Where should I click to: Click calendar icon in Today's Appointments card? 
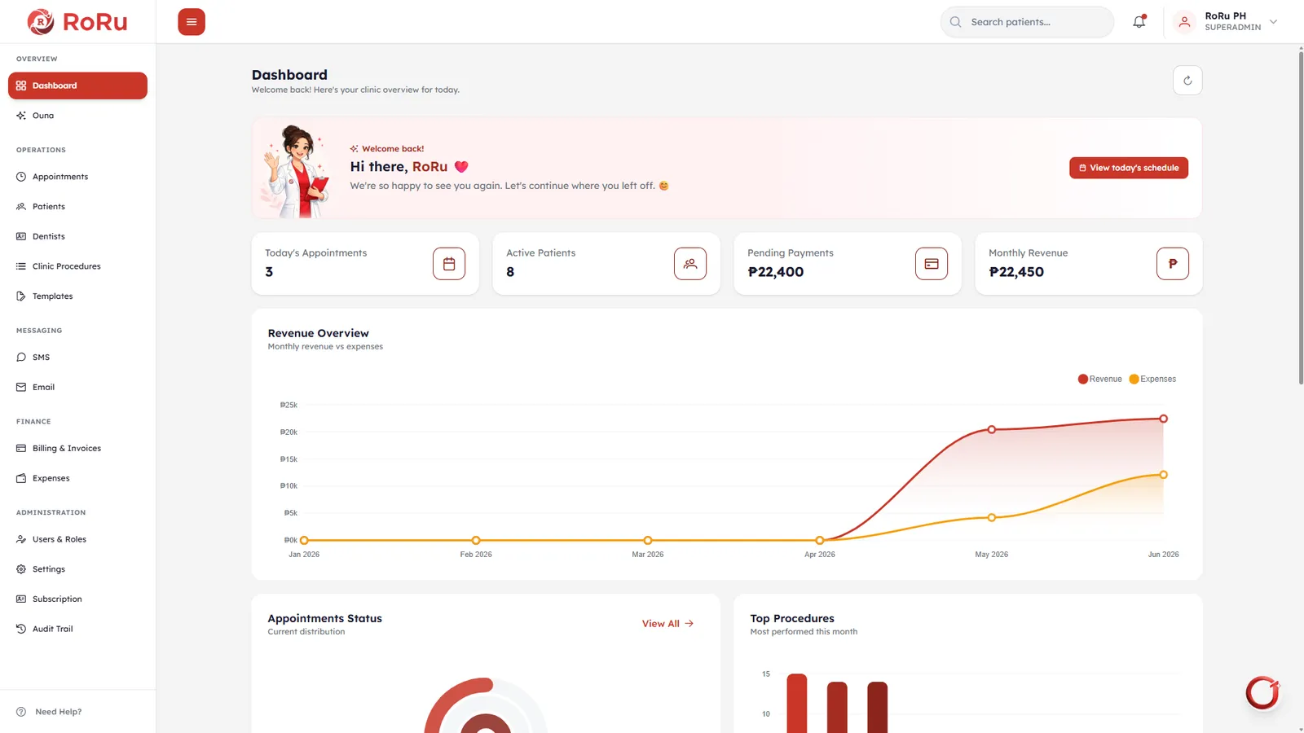[x=449, y=264]
